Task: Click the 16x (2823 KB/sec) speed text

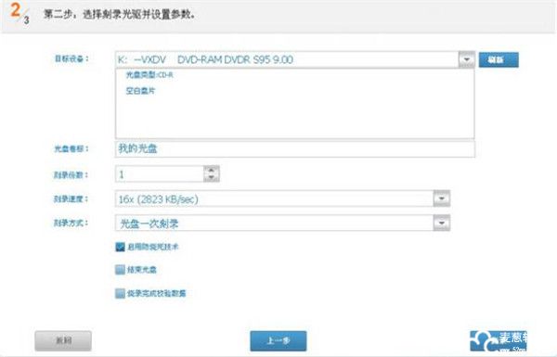Action: 159,199
